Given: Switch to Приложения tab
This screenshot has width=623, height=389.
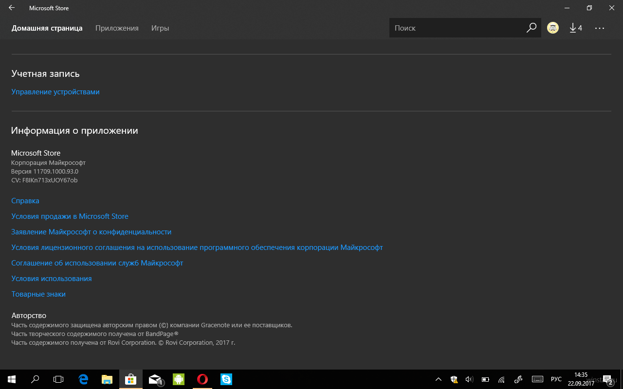Looking at the screenshot, I should pos(117,28).
